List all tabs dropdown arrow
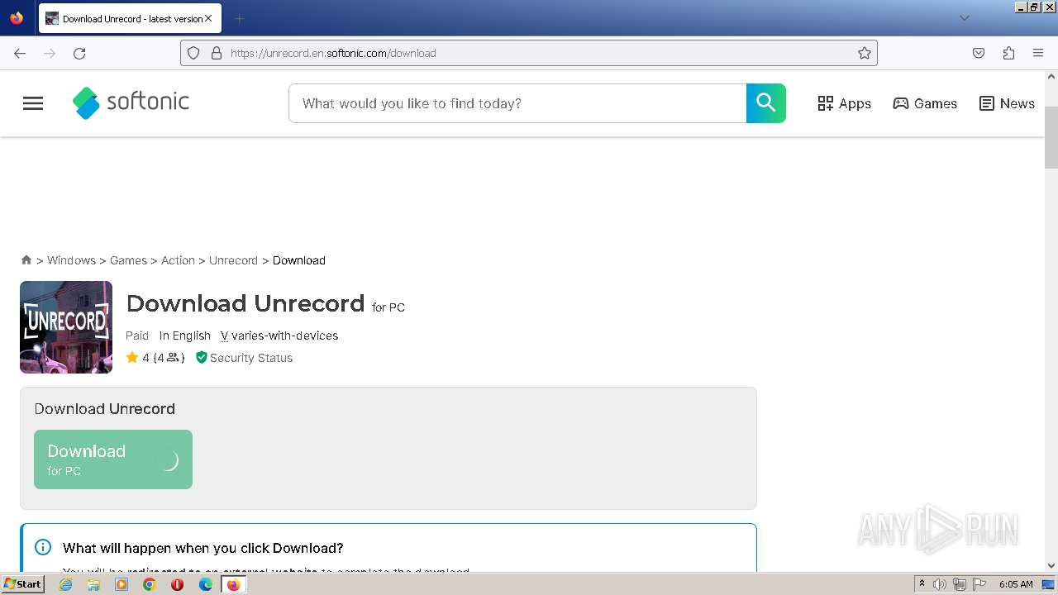1058x595 pixels. pyautogui.click(x=964, y=18)
